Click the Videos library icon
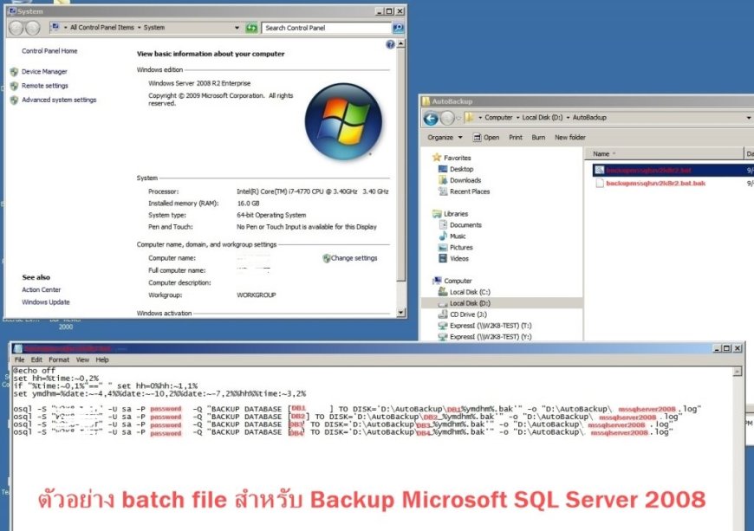This screenshot has height=531, width=754. (x=443, y=258)
